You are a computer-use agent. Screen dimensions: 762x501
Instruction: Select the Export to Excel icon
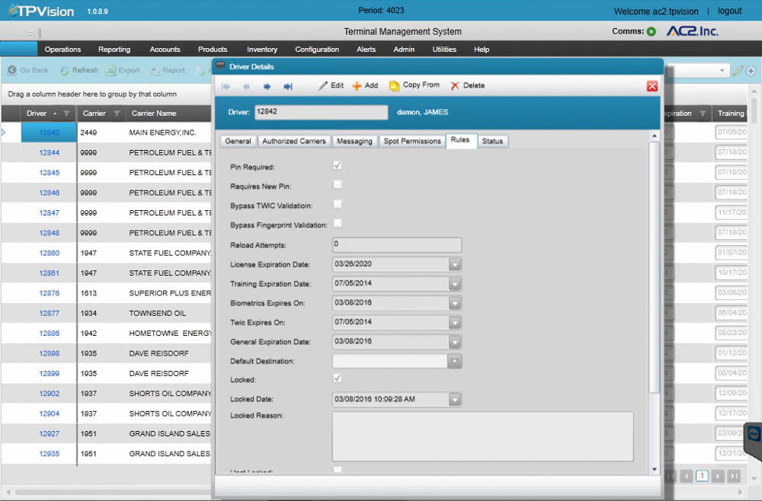click(x=111, y=70)
